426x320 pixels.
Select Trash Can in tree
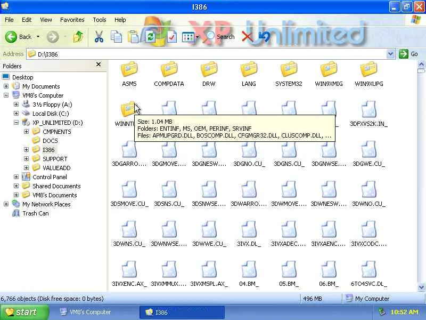point(36,213)
